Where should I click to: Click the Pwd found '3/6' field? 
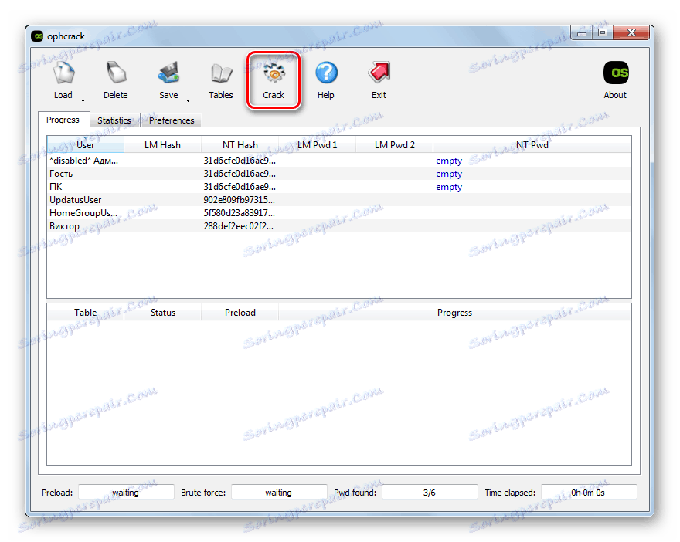pos(430,492)
